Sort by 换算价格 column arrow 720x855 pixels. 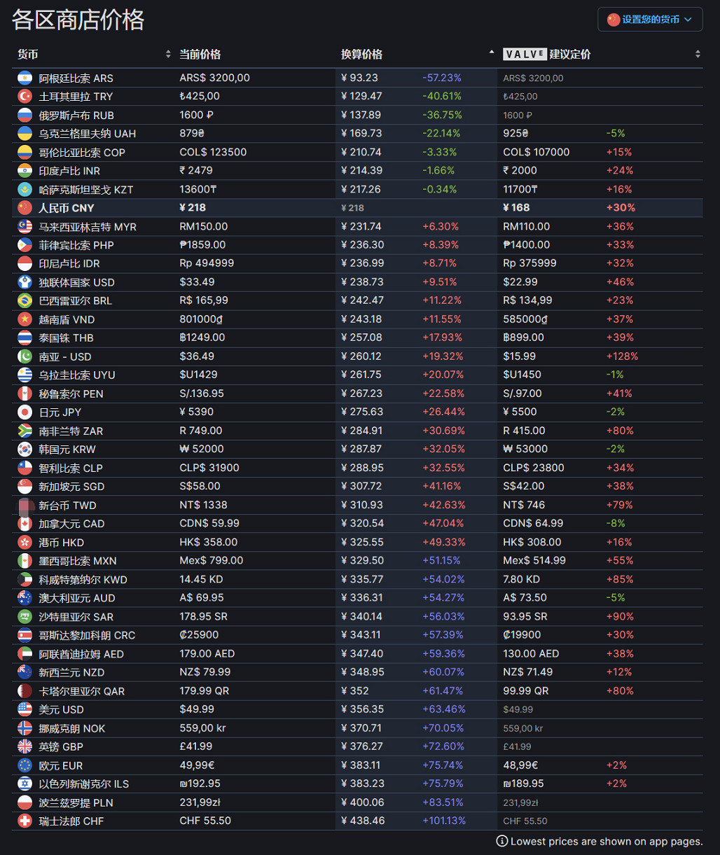(x=490, y=54)
